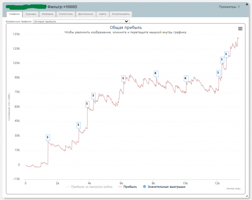Open the 'Разбивка' tab
The height and width of the screenshot is (200, 252).
(x=48, y=14)
